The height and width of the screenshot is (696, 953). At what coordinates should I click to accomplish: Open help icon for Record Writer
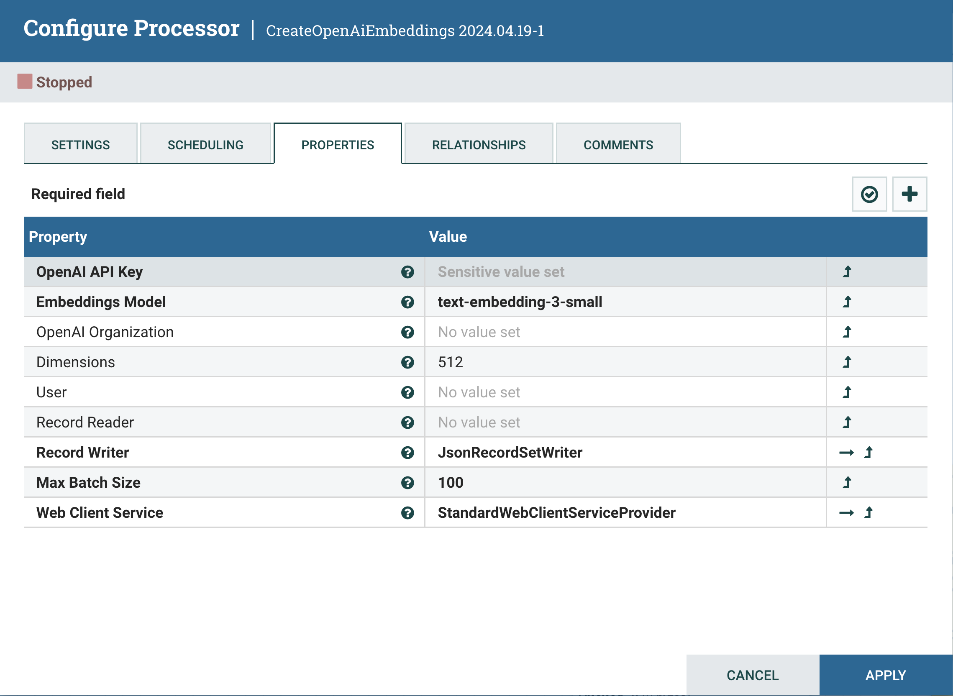click(407, 453)
